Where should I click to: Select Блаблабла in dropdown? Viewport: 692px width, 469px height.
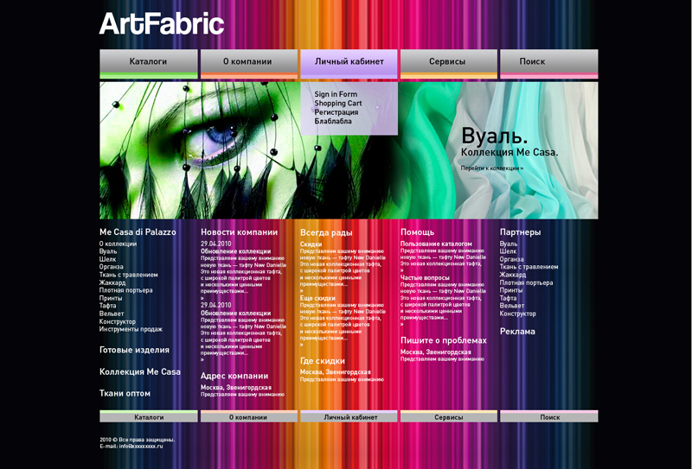coord(333,121)
